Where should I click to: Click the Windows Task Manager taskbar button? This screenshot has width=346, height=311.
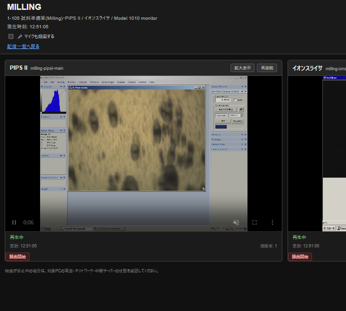pyautogui.click(x=109, y=229)
